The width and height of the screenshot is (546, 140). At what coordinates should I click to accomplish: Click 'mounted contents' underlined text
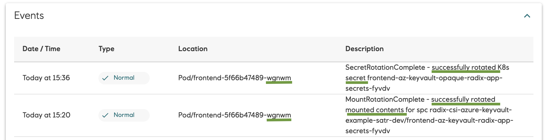(x=375, y=110)
